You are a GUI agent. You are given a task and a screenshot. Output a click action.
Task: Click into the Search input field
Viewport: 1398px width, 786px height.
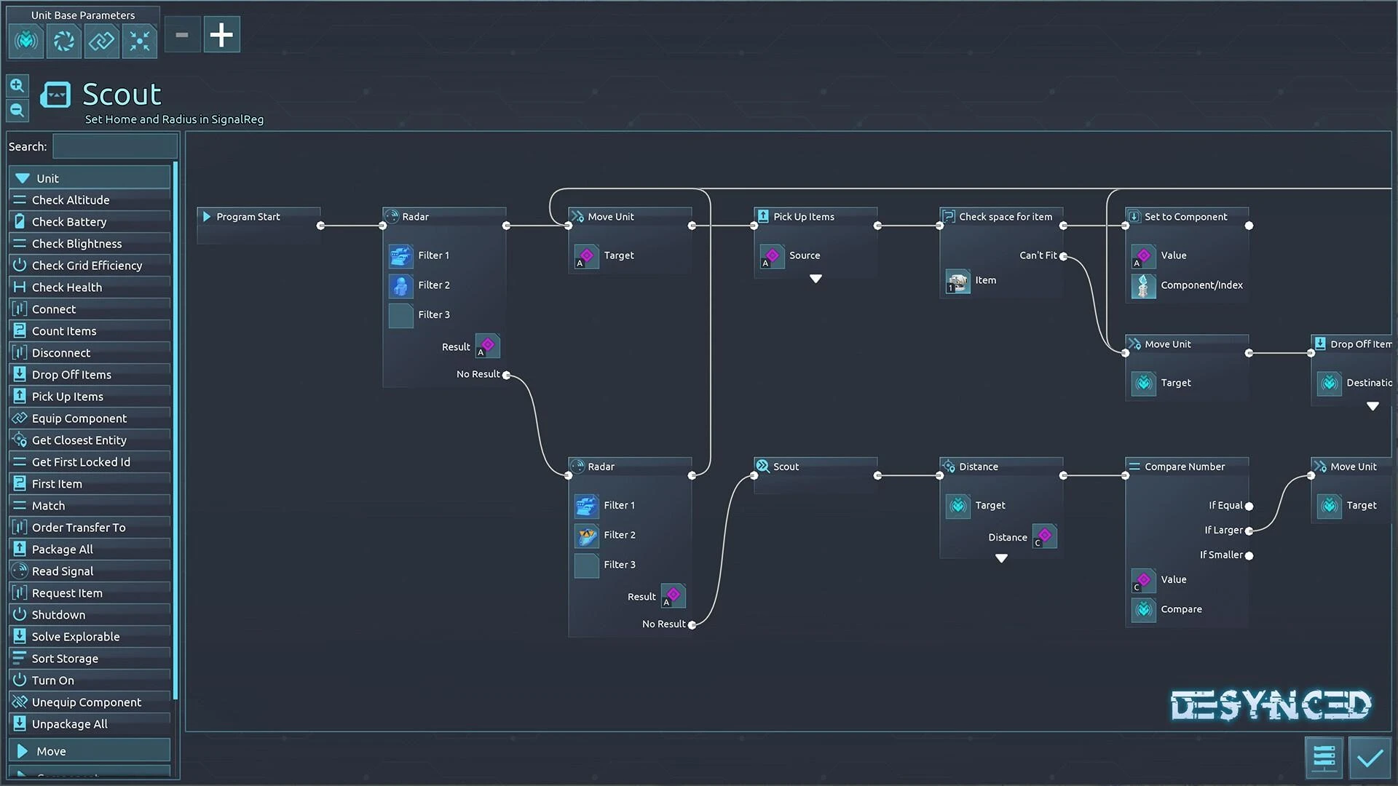[x=114, y=146]
